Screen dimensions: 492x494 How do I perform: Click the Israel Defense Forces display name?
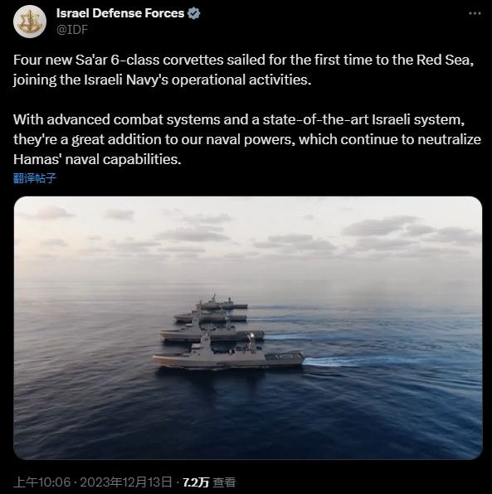pyautogui.click(x=120, y=13)
